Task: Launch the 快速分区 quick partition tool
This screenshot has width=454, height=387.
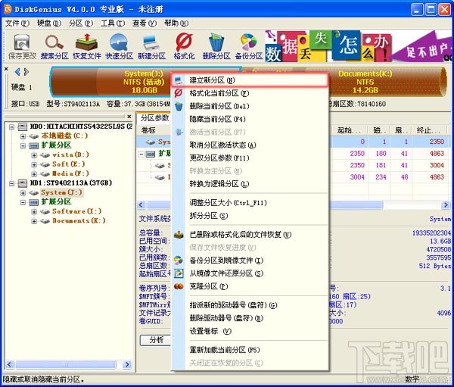Action: click(119, 46)
